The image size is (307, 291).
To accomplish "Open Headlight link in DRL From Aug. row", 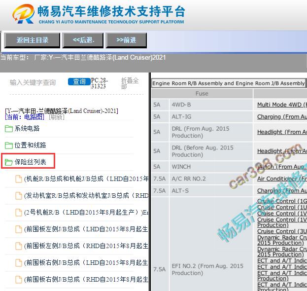I will (282, 132).
